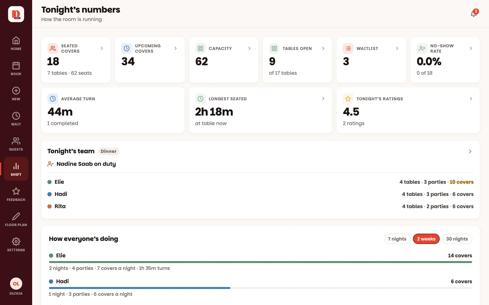Click the Average Turn clock icon

pos(53,99)
